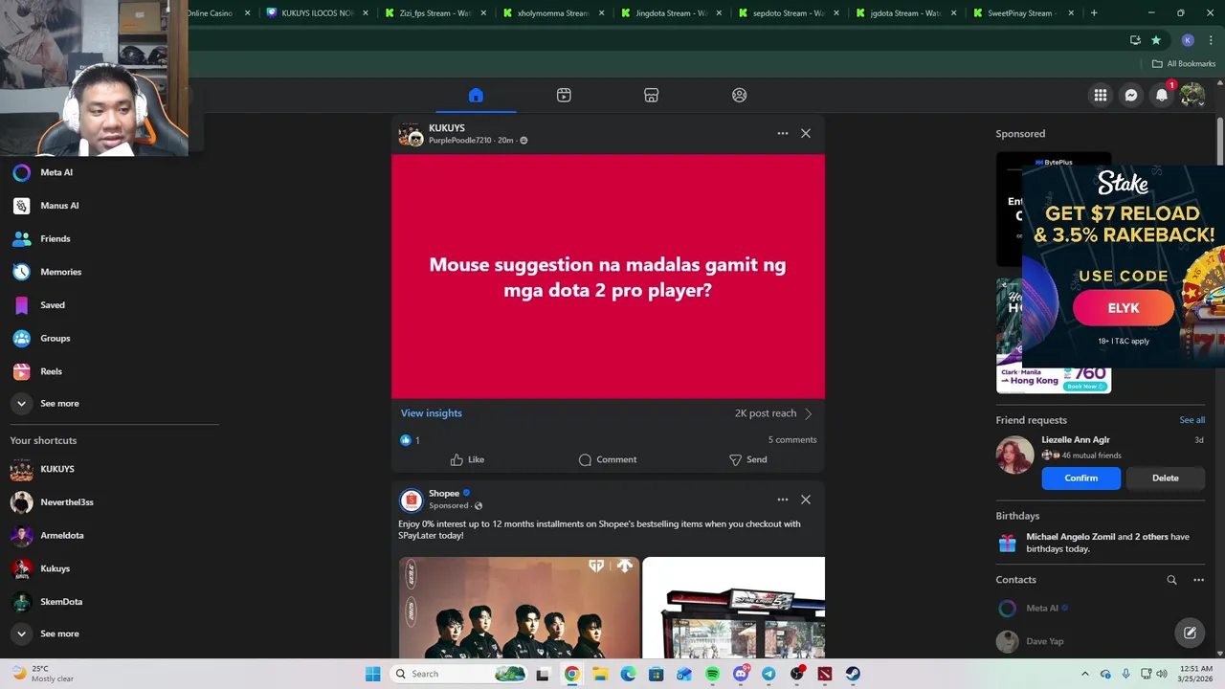Open Liezelle Ann Aglr profile picture
This screenshot has width=1225, height=689.
pyautogui.click(x=1014, y=456)
